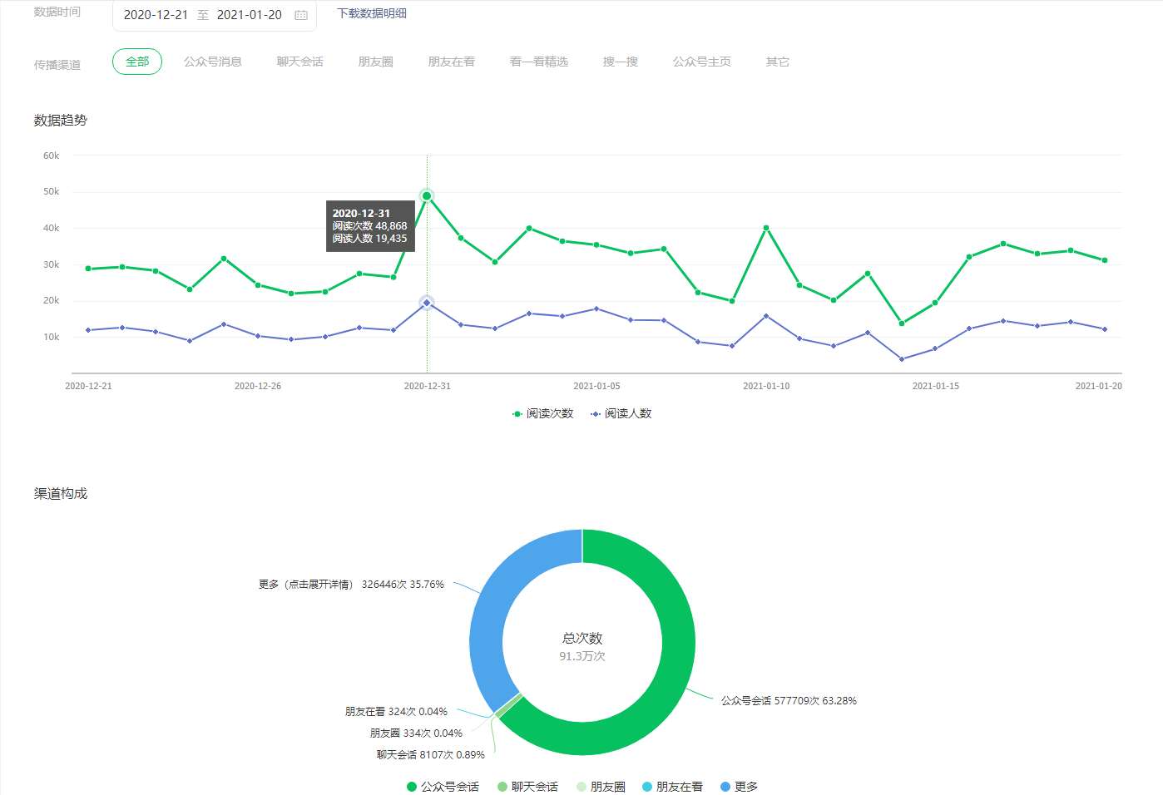This screenshot has width=1163, height=795.
Task: Click the 2020-12-31 peak point on green line
Action: point(427,196)
